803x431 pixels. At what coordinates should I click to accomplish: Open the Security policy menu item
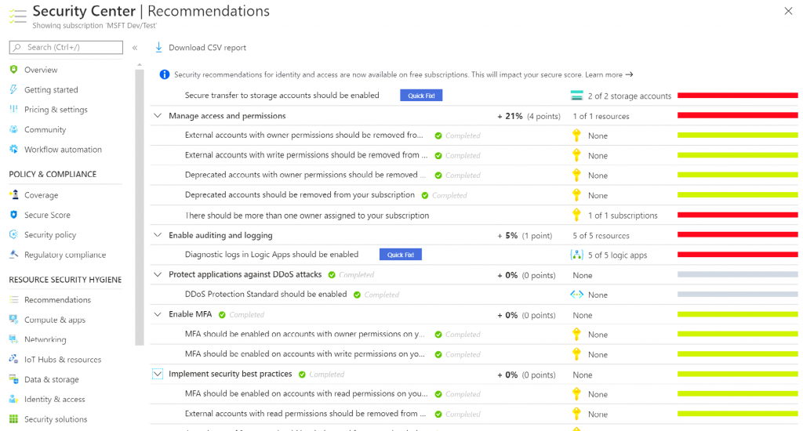pos(50,235)
